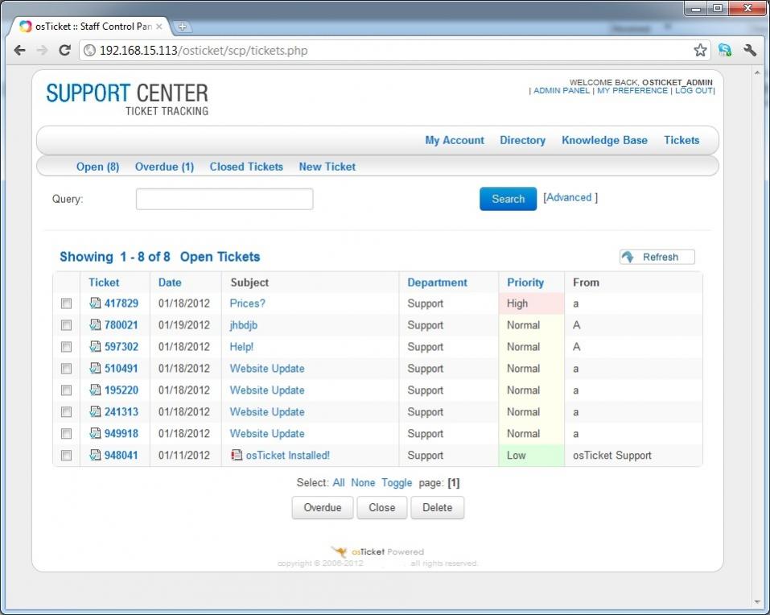This screenshot has height=615, width=770.
Task: Open the Help! ticket subject
Action: pyautogui.click(x=241, y=347)
